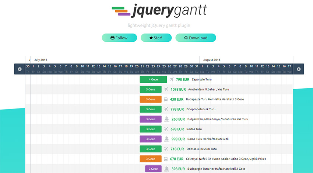The image size is (313, 173).
Task: Click Bulgaristan, Makedonya, Yunanistan Yaz Turu
Action: pyautogui.click(x=218, y=119)
